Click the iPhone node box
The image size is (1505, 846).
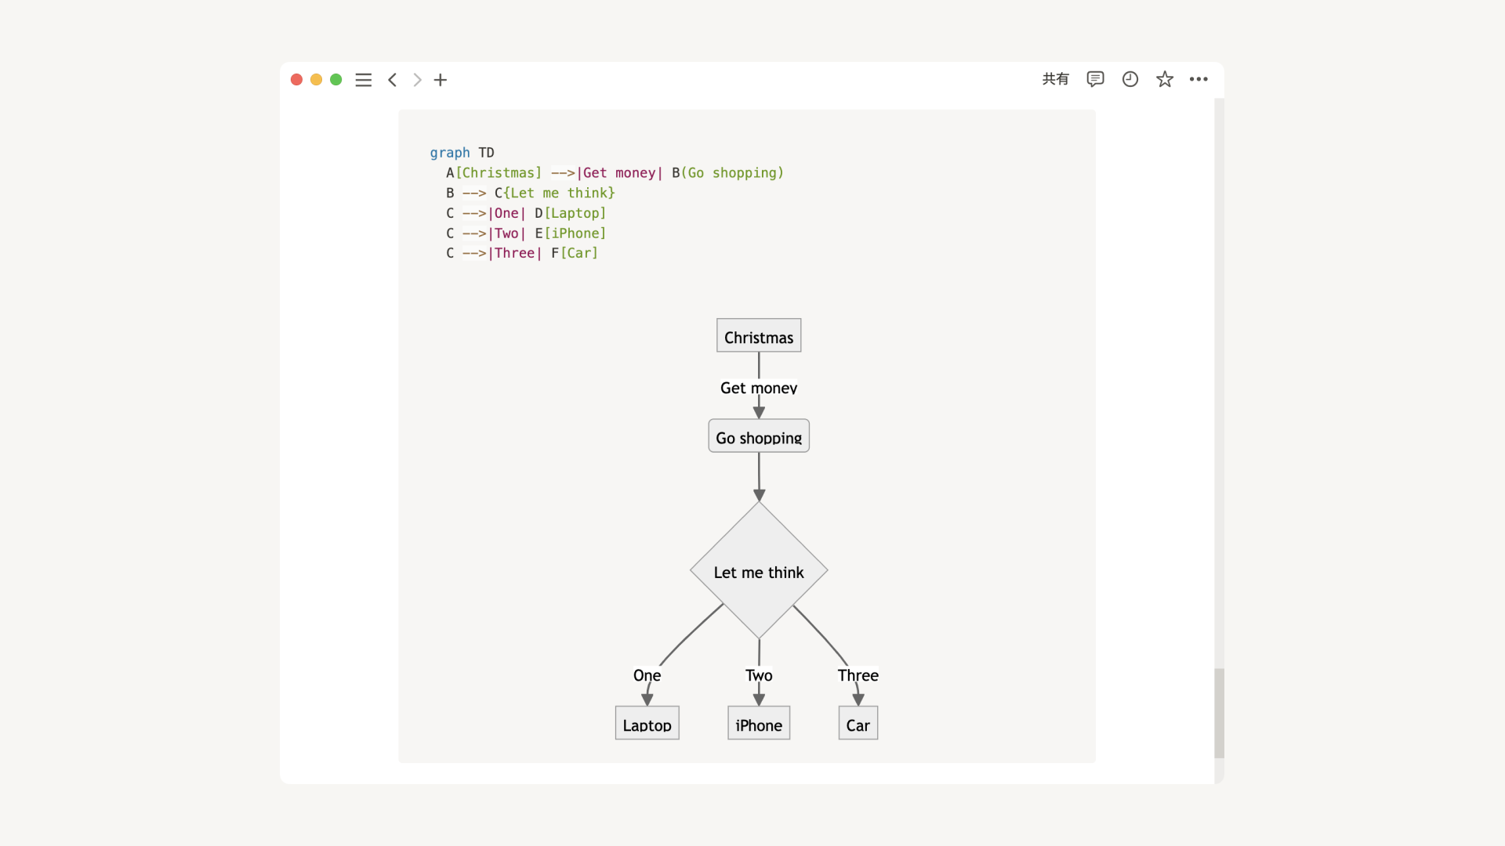758,724
